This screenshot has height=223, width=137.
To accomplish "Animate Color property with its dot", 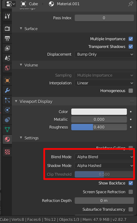I will pos(131,112).
